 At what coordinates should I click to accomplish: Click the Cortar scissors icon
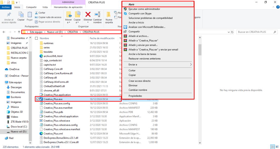(36, 13)
